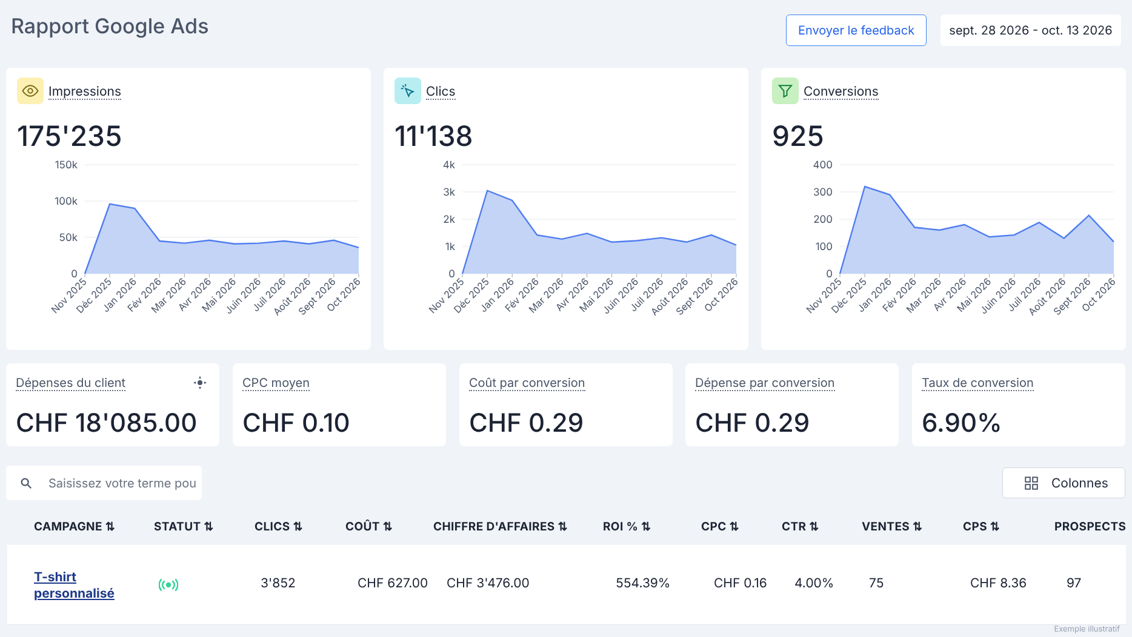Image resolution: width=1132 pixels, height=637 pixels.
Task: Sort table by CPC column
Action: (x=720, y=526)
